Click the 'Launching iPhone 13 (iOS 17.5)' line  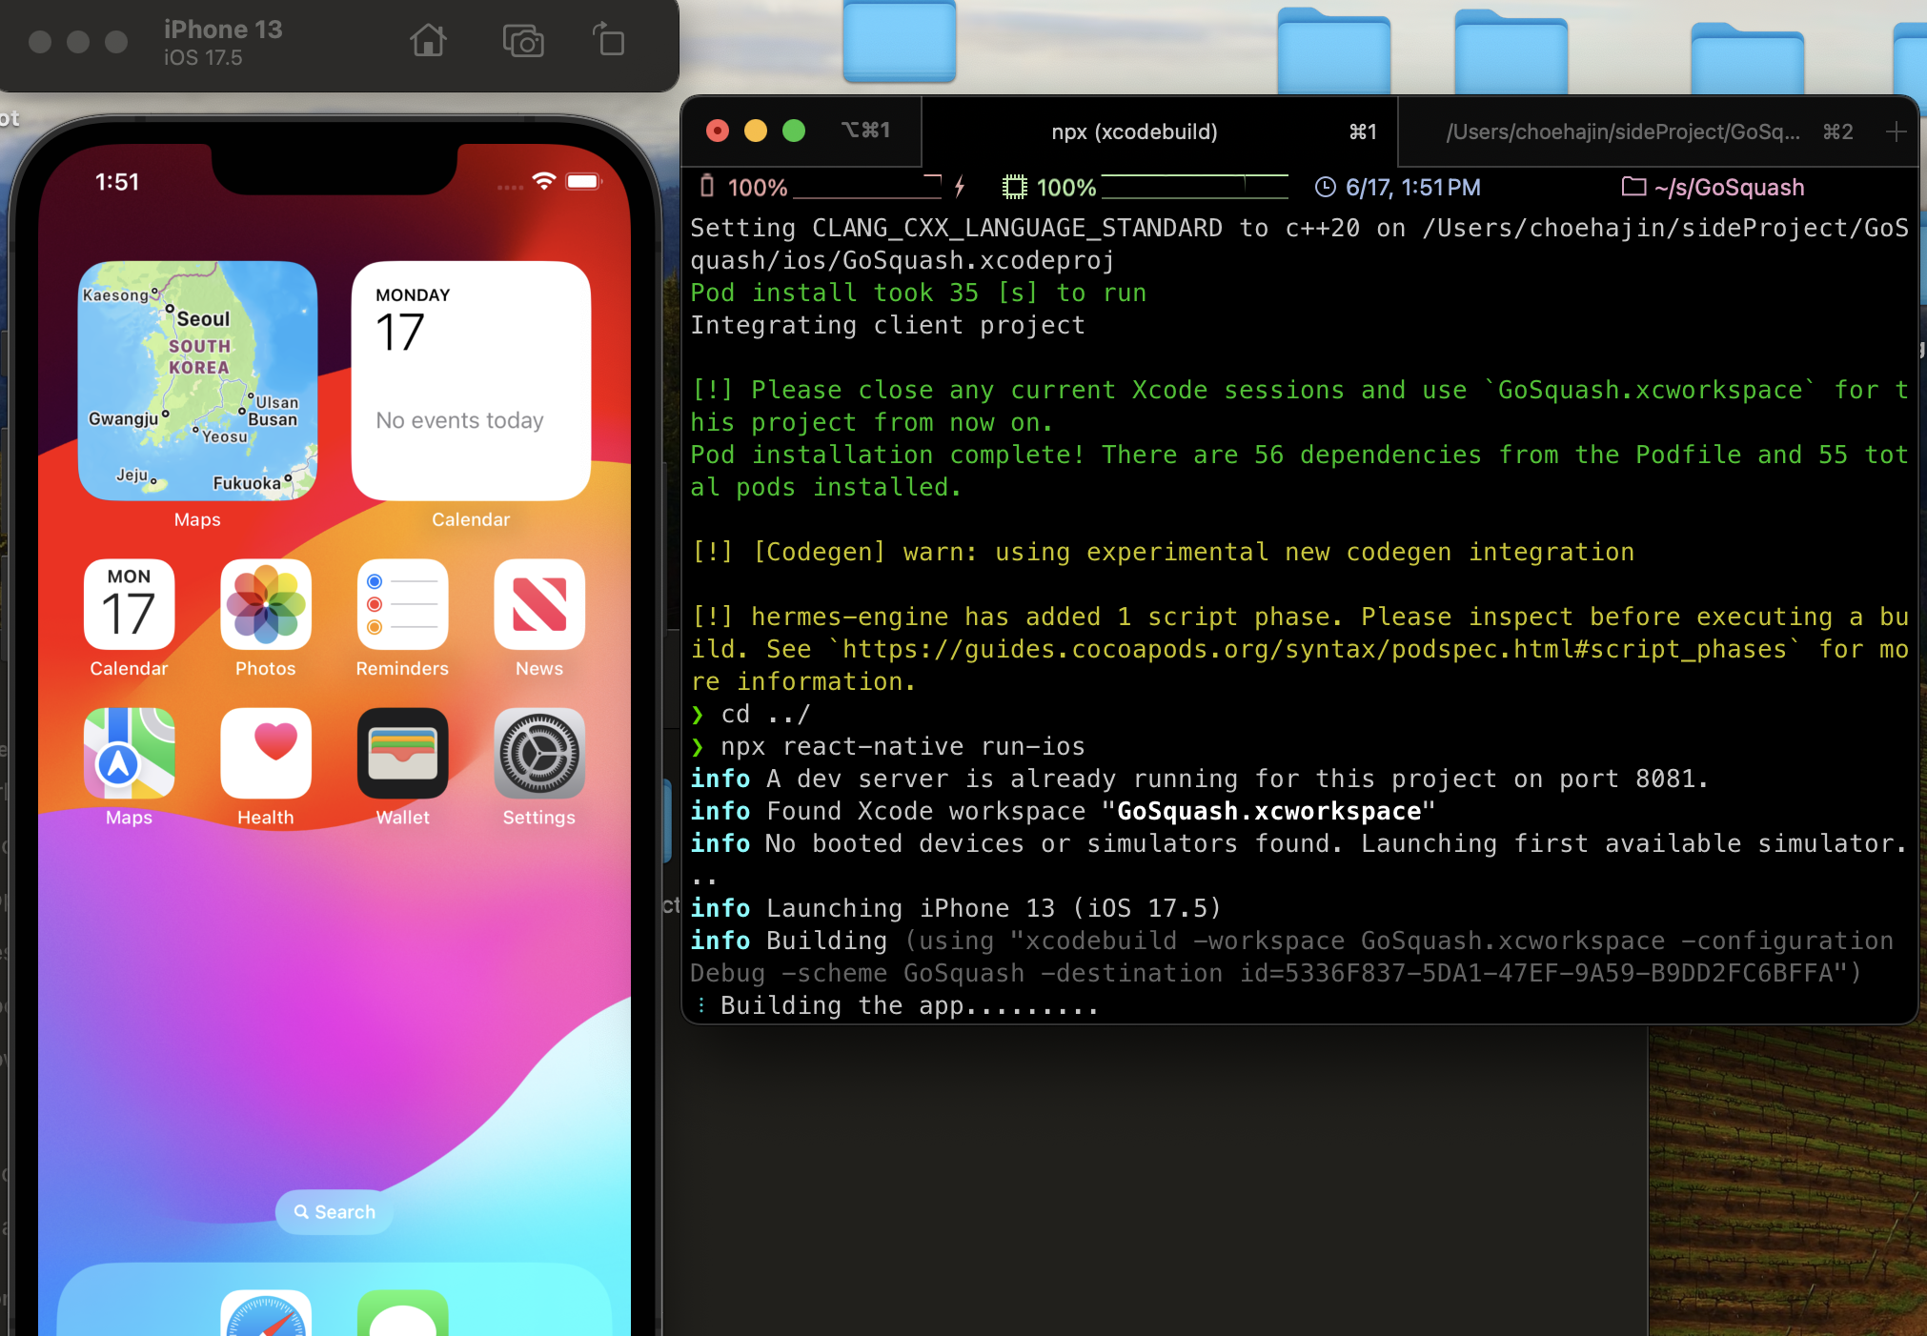pyautogui.click(x=993, y=908)
